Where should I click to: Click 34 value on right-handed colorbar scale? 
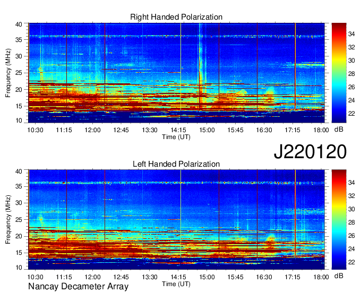[351, 35]
